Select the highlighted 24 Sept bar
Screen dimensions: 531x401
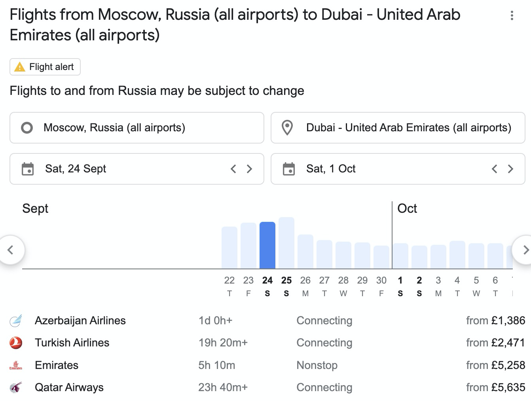coord(267,245)
